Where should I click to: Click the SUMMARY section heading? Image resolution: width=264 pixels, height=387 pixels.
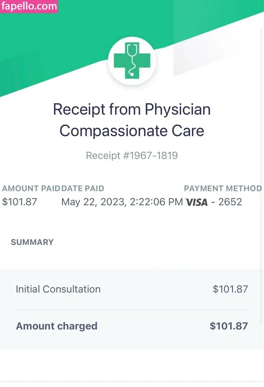coord(32,242)
